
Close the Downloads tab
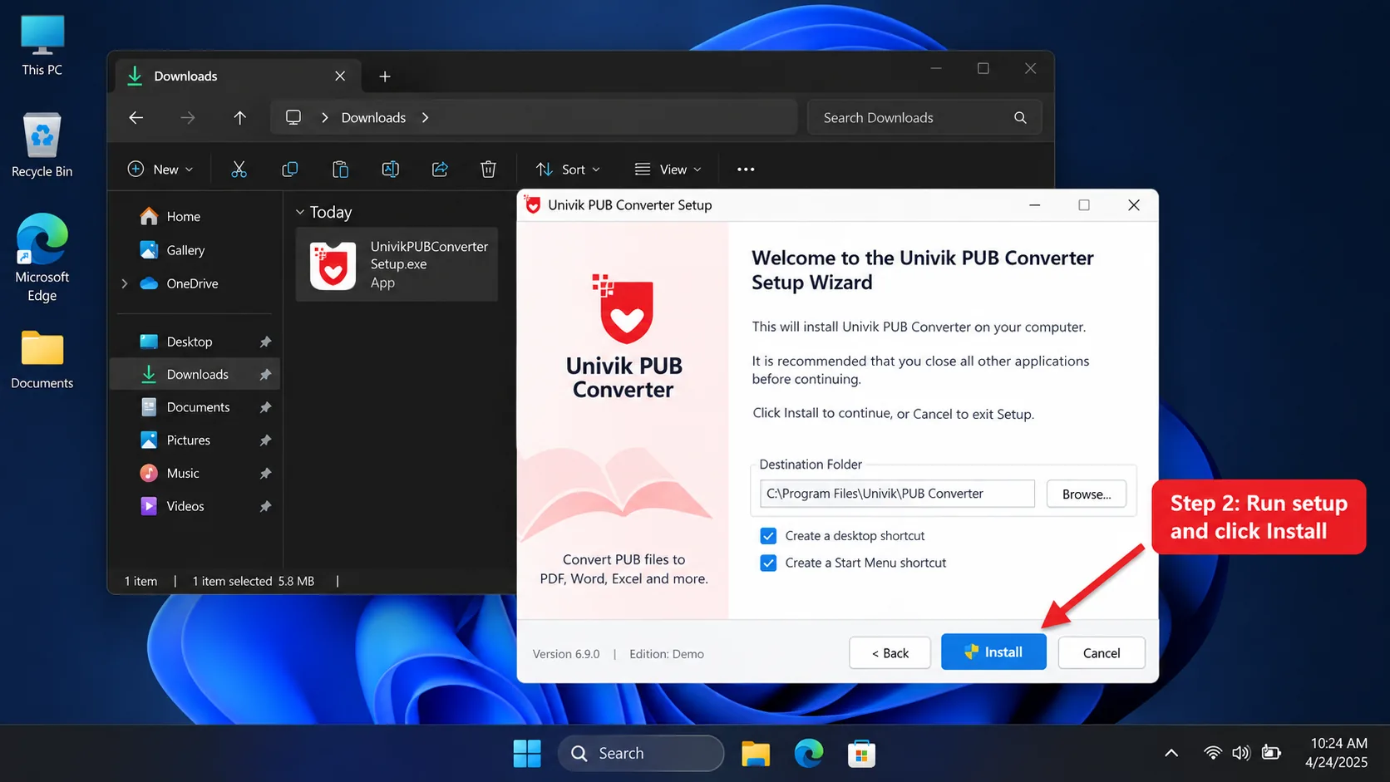pos(340,76)
